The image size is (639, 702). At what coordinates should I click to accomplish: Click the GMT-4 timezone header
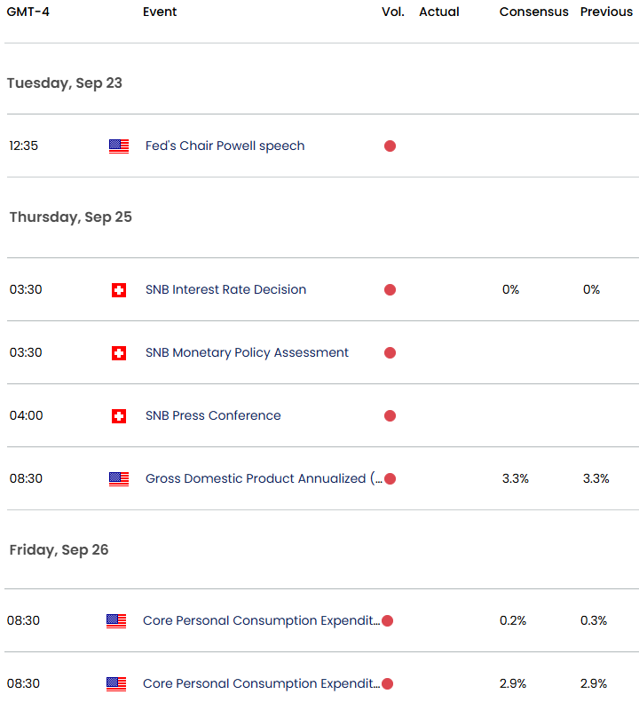point(27,12)
